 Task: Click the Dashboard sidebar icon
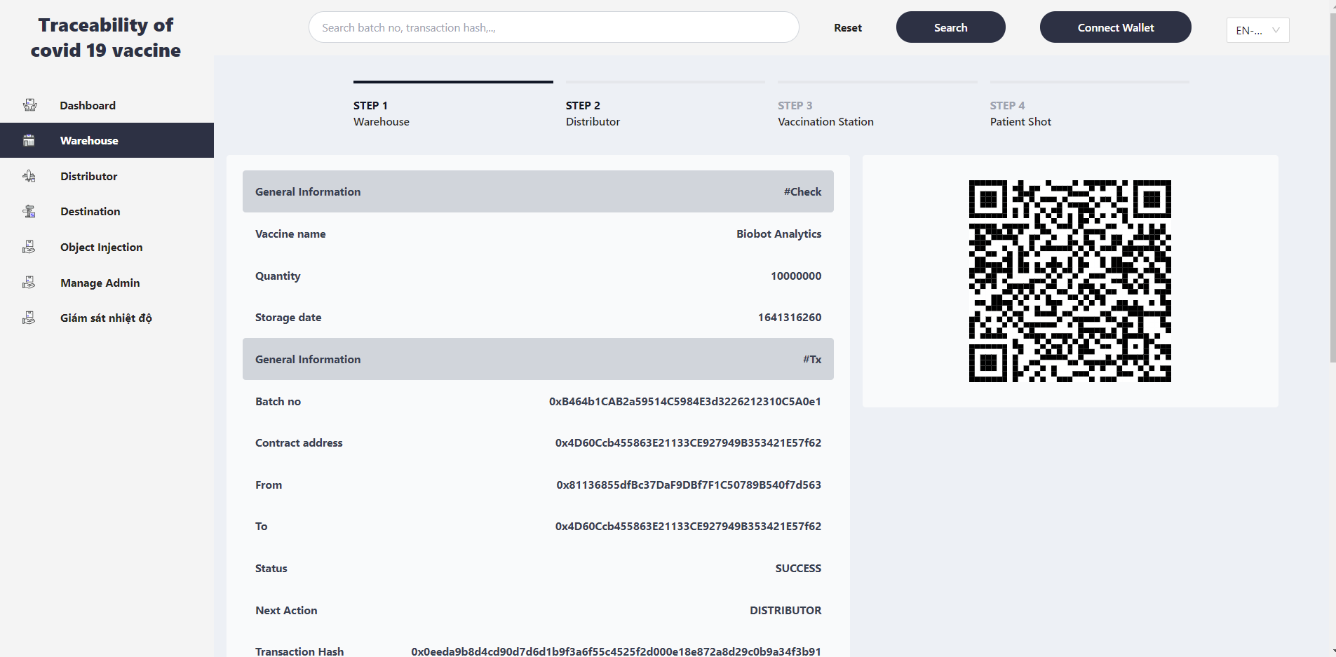(x=29, y=105)
